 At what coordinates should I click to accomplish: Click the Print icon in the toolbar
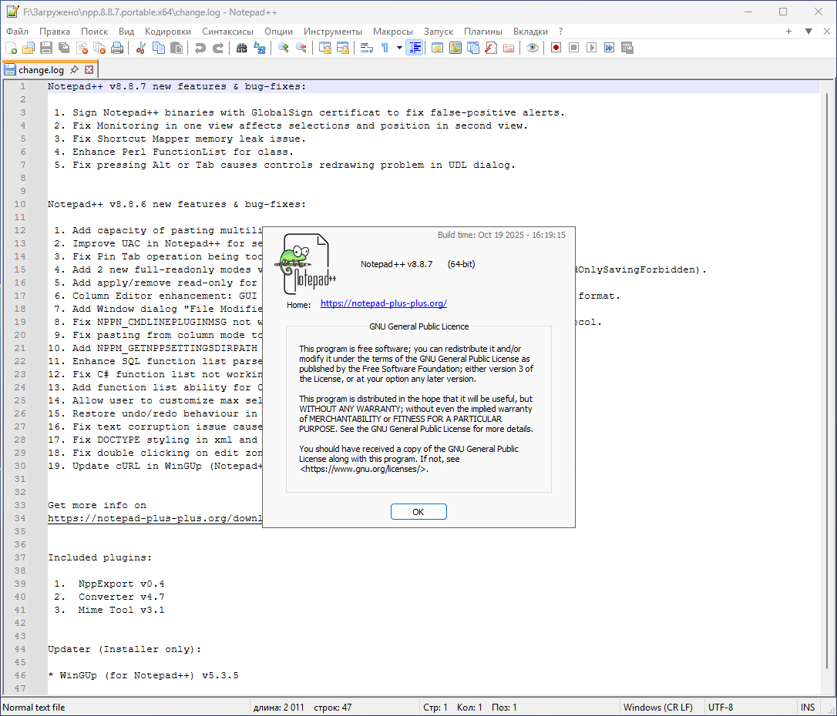point(117,48)
